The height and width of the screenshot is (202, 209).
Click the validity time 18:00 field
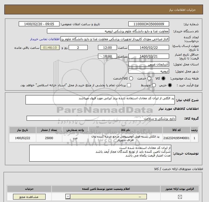click(x=107, y=56)
